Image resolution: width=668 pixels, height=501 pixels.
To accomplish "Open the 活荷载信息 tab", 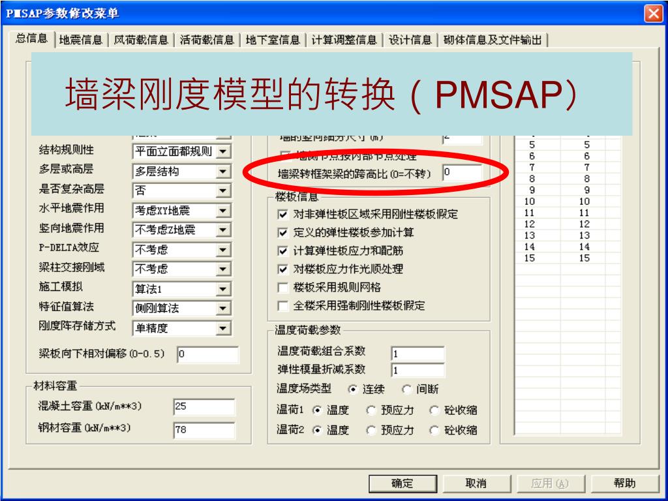I will (207, 40).
